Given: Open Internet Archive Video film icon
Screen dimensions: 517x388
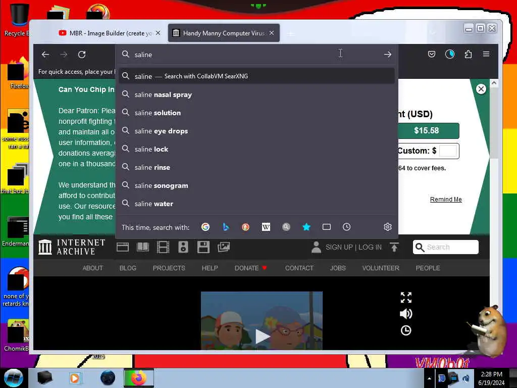Looking at the screenshot, I should pos(163,247).
